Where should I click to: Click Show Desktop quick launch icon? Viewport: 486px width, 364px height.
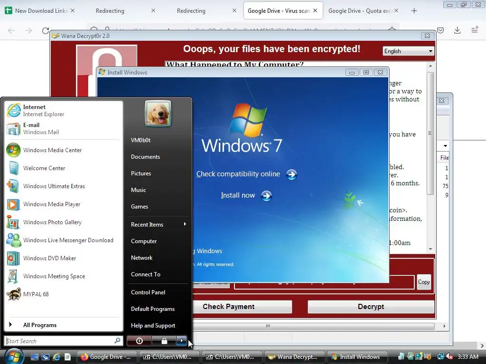tap(34, 357)
